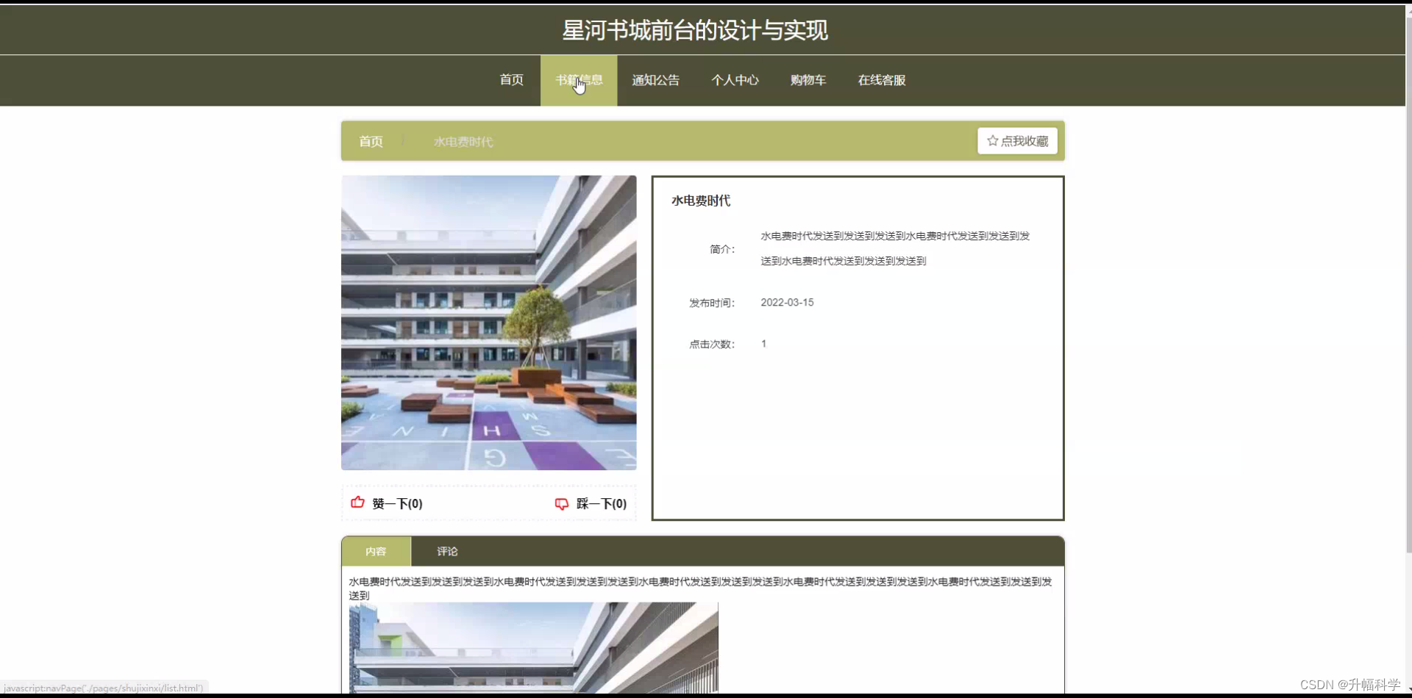Open the 购物车 shopping cart page
Image resolution: width=1412 pixels, height=698 pixels.
tap(807, 80)
